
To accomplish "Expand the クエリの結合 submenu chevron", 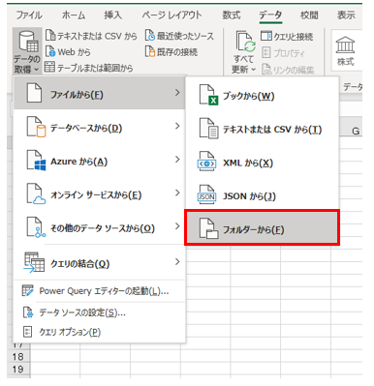I will tap(177, 261).
